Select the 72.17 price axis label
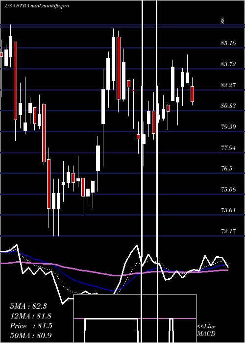This screenshot has width=245, height=343. [228, 231]
